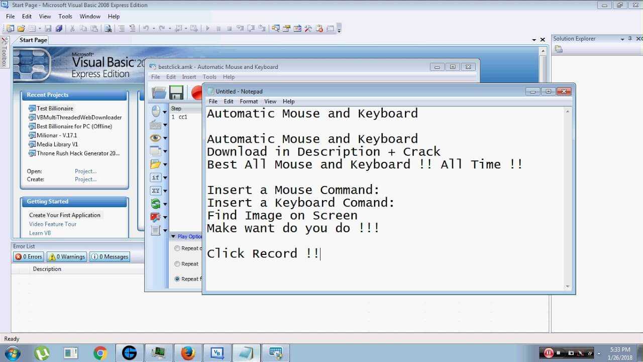Open Insert menu in Automatic Mouse and Keyboard
Image resolution: width=643 pixels, height=362 pixels.
(189, 77)
